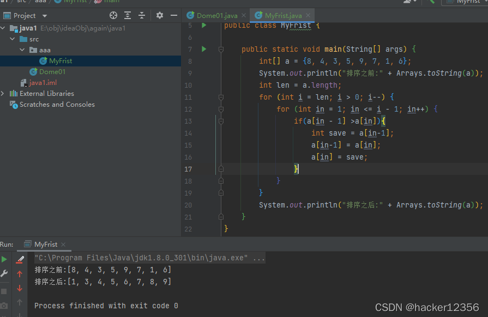Open the Project view dropdown
488x317 pixels.
click(45, 16)
